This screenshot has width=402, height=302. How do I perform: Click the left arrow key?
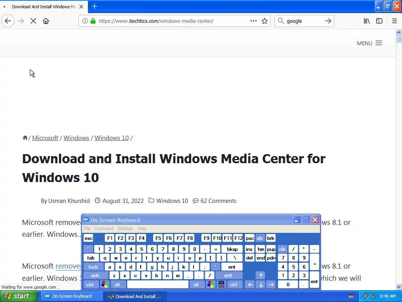pos(250,285)
